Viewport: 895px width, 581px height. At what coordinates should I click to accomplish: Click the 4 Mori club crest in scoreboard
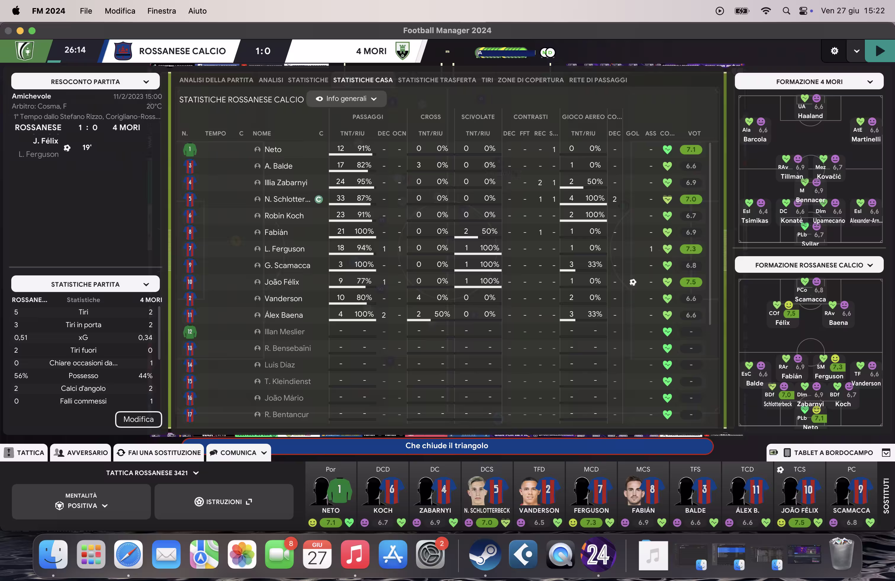(403, 51)
